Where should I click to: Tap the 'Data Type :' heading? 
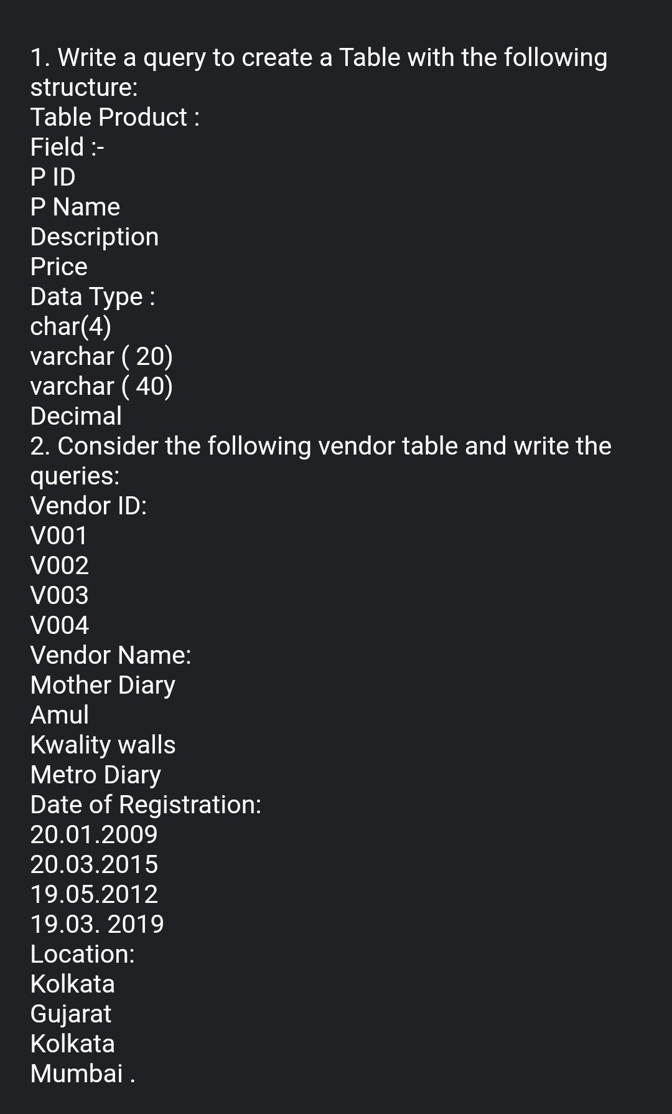tap(93, 296)
